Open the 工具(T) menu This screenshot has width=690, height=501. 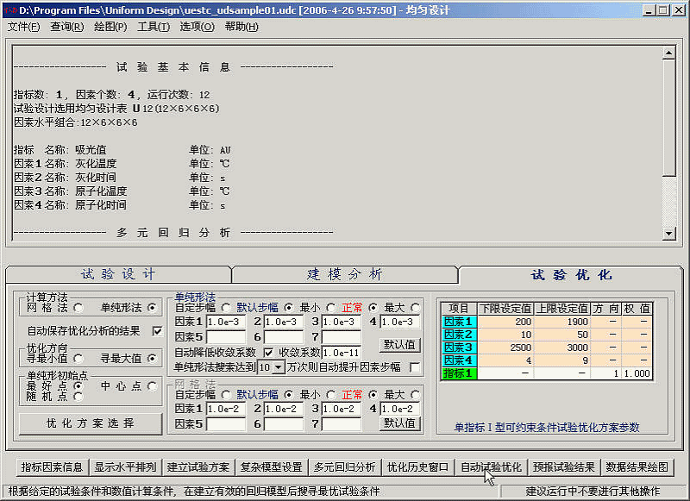[x=154, y=27]
